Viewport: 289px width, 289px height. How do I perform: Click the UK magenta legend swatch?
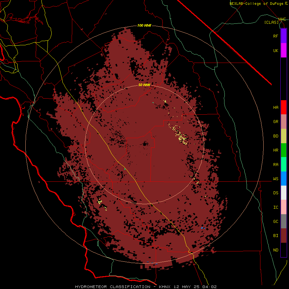pos(284,50)
